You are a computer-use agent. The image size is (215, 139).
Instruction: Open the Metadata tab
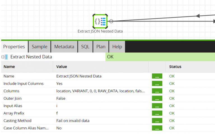click(x=64, y=47)
